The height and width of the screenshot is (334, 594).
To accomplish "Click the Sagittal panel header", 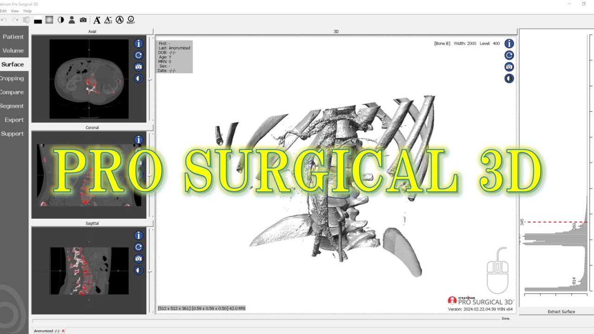I will pos(92,223).
